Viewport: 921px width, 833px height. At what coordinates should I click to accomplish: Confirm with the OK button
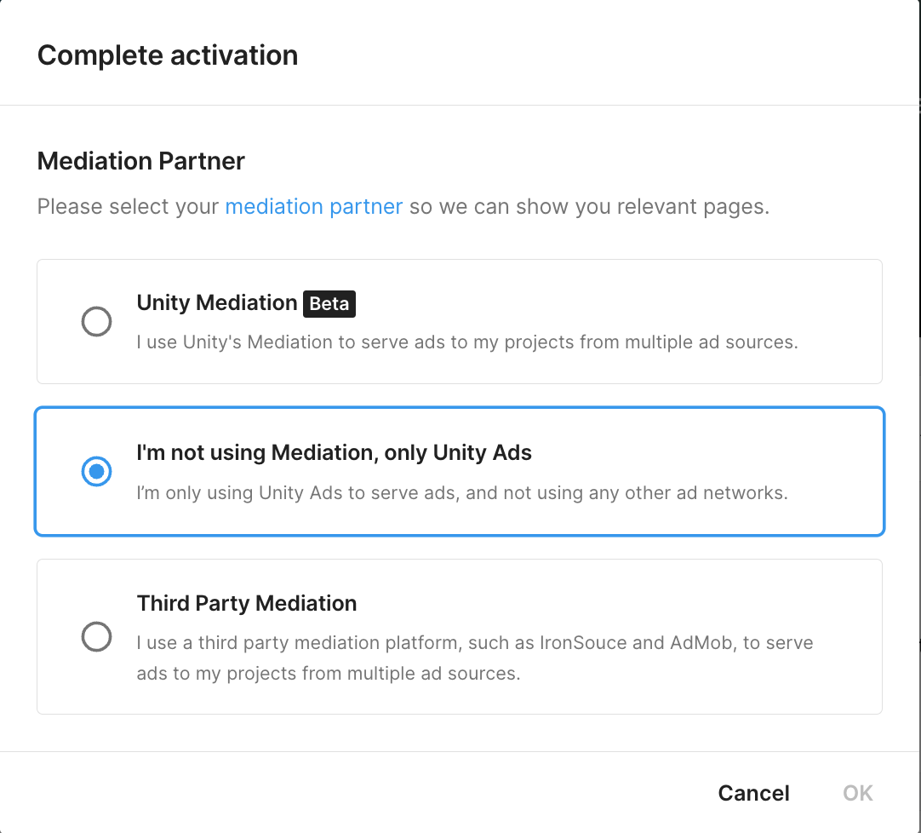coord(857,793)
